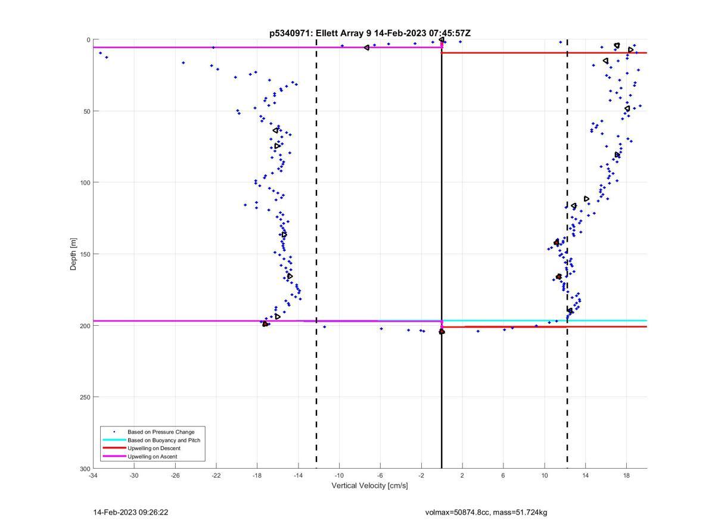Viewport: 715px width, 527px height.
Task: Click the x-axis tick label -10
Action: (339, 475)
